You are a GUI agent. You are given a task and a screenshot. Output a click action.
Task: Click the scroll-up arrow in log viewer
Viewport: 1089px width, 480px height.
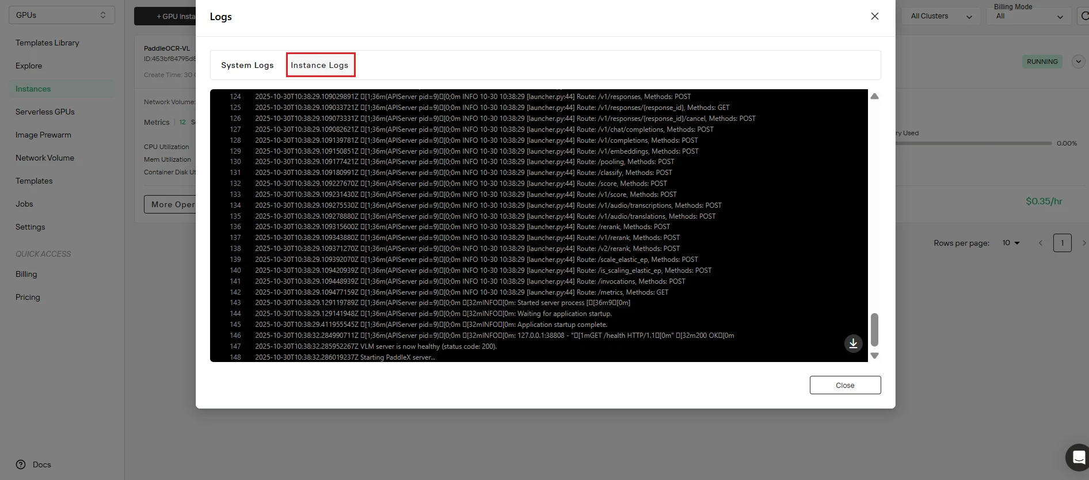tap(874, 96)
